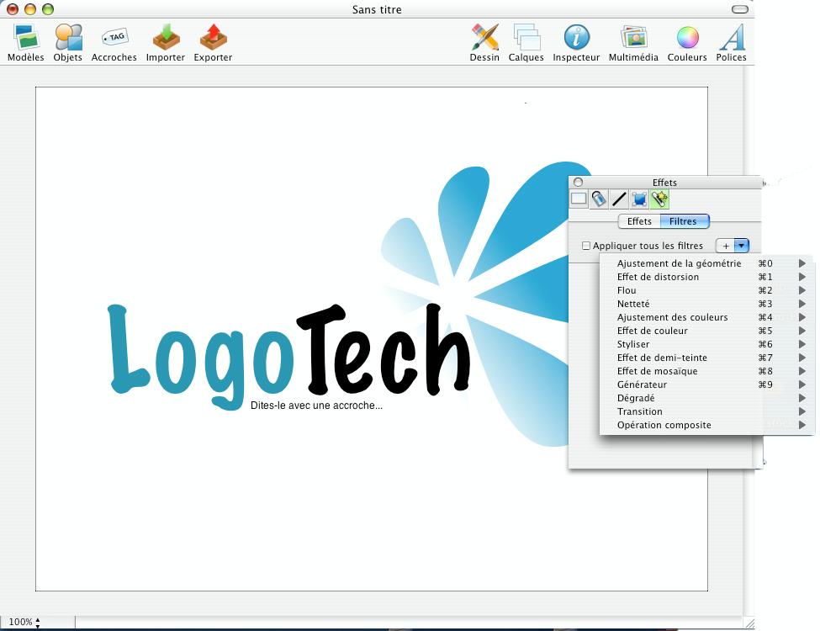The width and height of the screenshot is (820, 631).
Task: Open the Polices panel
Action: [731, 41]
